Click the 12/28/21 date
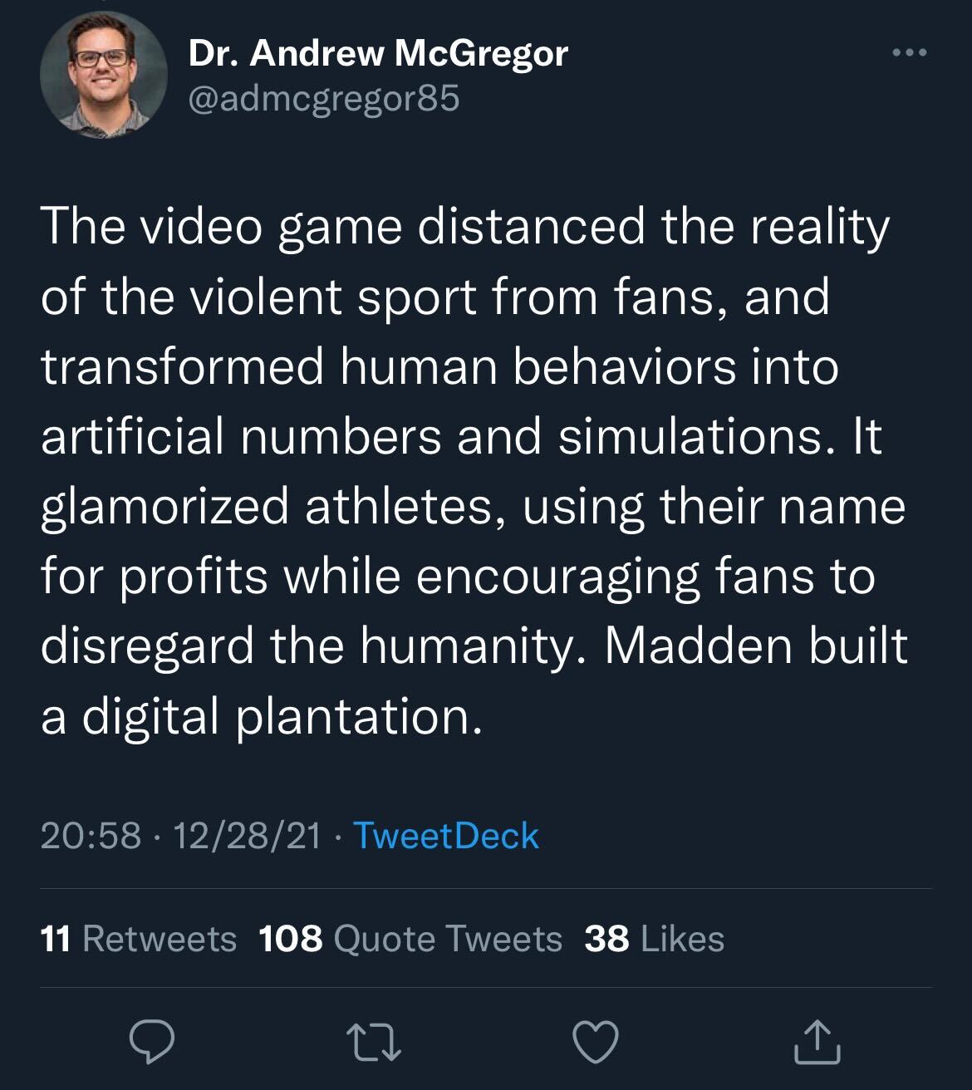972x1090 pixels. (x=246, y=836)
